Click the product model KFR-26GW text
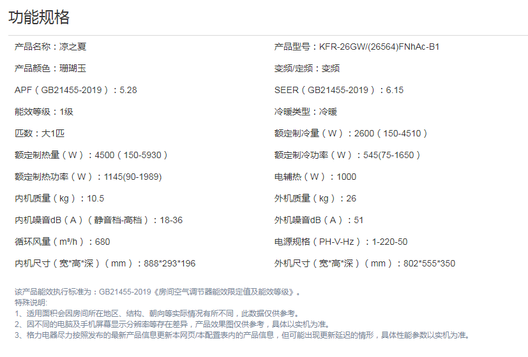The width and height of the screenshot is (528, 357). tap(357, 47)
